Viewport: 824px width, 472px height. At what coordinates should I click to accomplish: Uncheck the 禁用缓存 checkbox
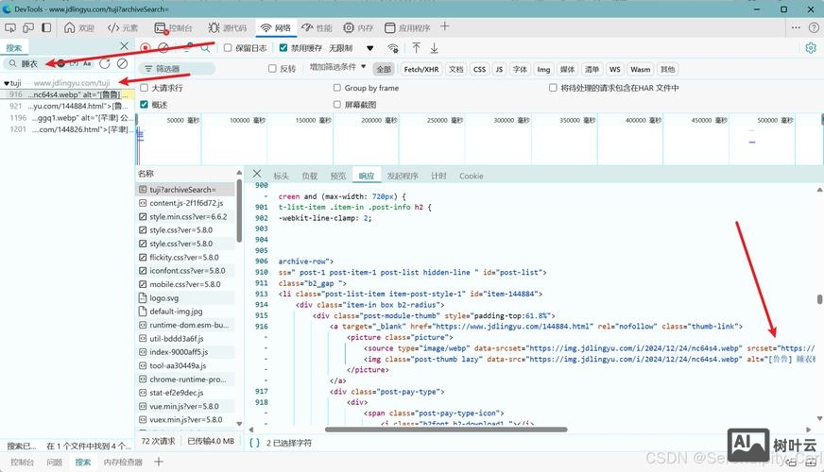point(283,47)
